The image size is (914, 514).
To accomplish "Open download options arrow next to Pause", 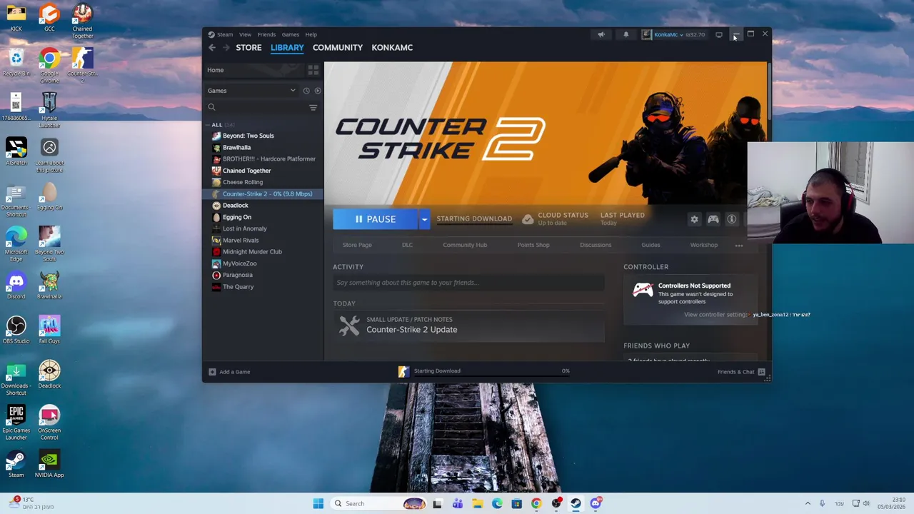I will (x=424, y=219).
